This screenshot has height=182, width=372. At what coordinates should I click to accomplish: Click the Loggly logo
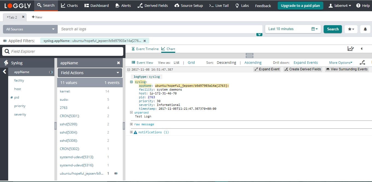[17, 5]
